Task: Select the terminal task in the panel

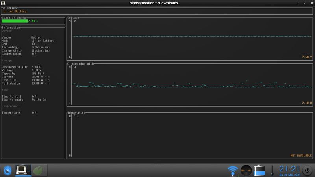Action: [23, 170]
